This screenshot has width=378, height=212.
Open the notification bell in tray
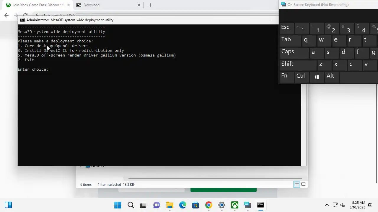(x=370, y=205)
